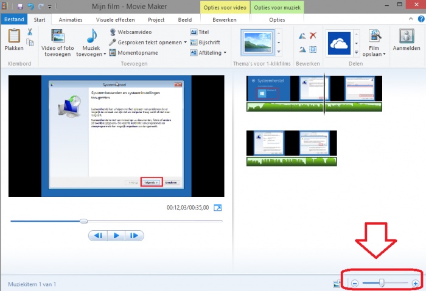Add a Bijschrift caption
The width and height of the screenshot is (426, 291).
[205, 43]
